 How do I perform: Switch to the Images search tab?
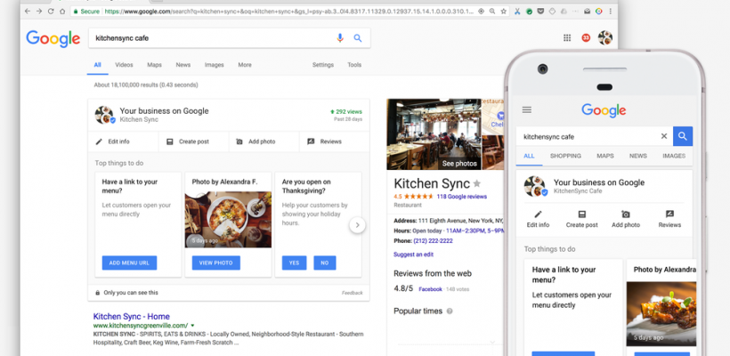point(214,65)
